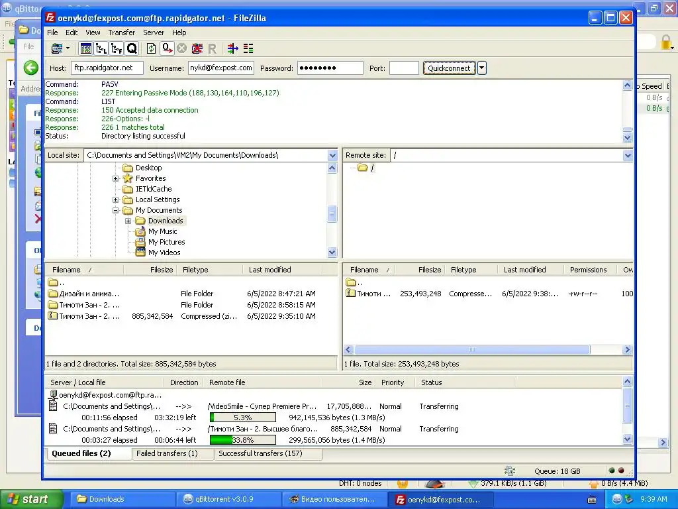Image resolution: width=678 pixels, height=509 pixels.
Task: Toggle transfer queue display icon
Action: (x=132, y=48)
